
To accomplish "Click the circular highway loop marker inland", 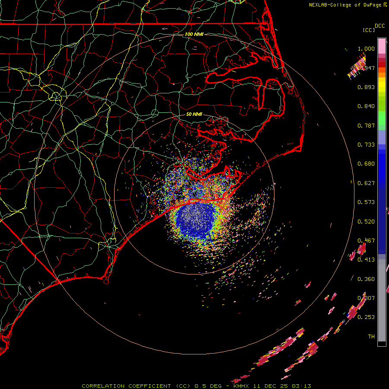I will pyautogui.click(x=56, y=96).
